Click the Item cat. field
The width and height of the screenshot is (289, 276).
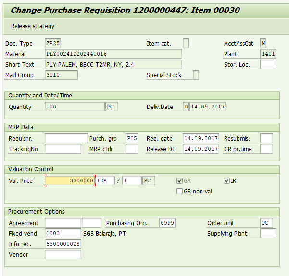click(186, 43)
